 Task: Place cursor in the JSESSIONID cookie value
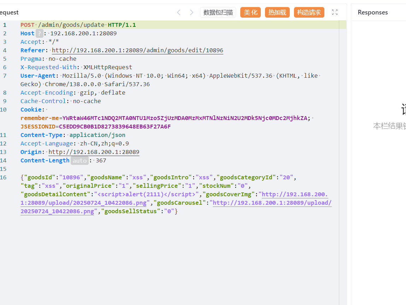point(114,127)
